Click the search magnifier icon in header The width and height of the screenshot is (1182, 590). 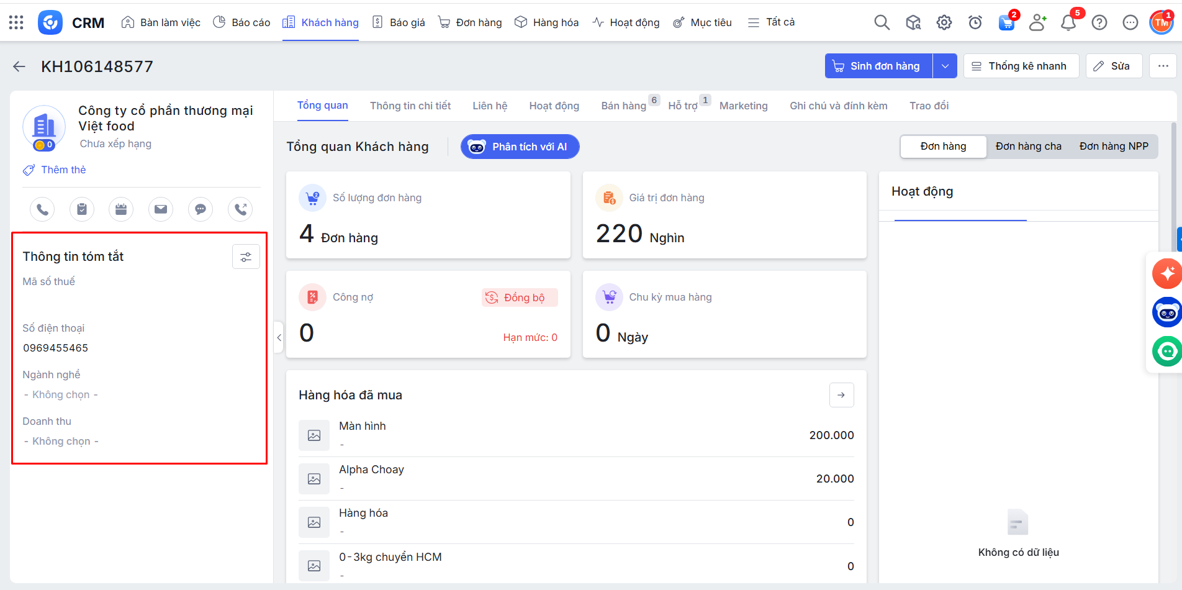tap(882, 23)
